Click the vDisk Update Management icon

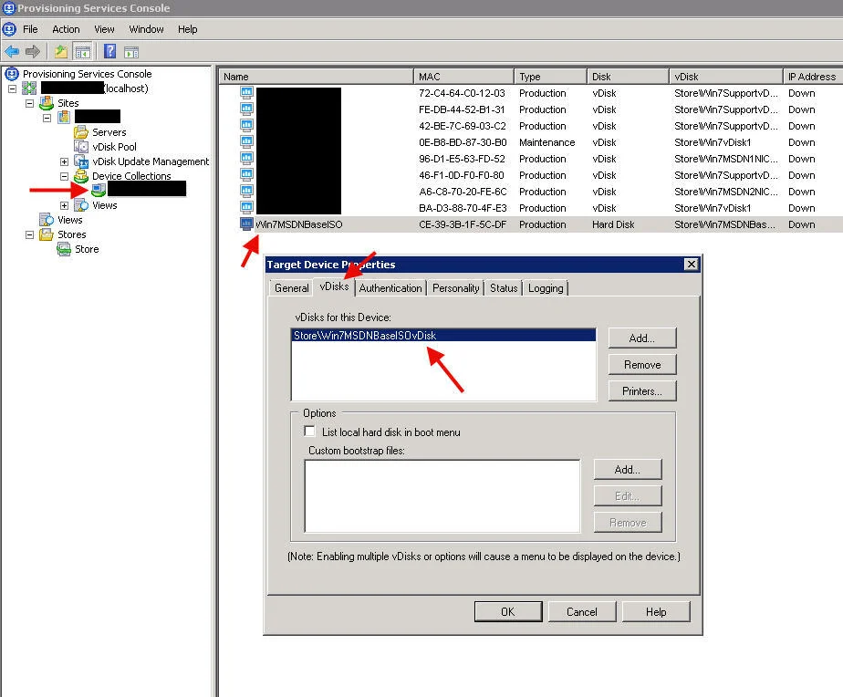coord(81,161)
